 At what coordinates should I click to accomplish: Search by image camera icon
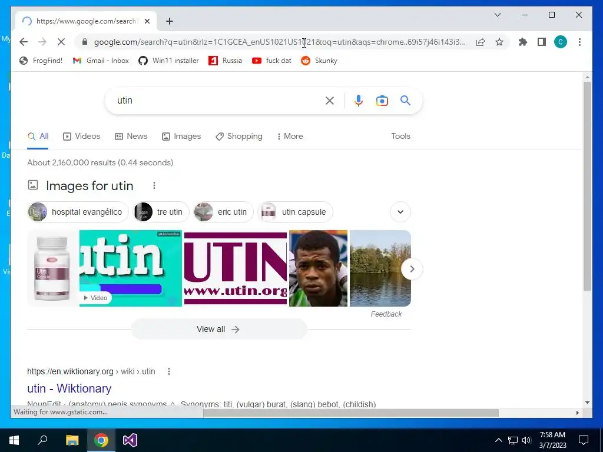point(382,101)
